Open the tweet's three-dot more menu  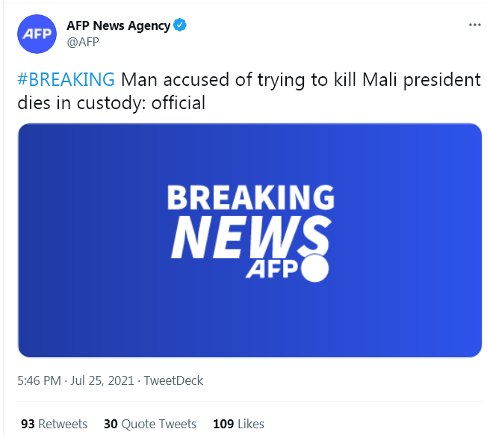click(x=474, y=25)
